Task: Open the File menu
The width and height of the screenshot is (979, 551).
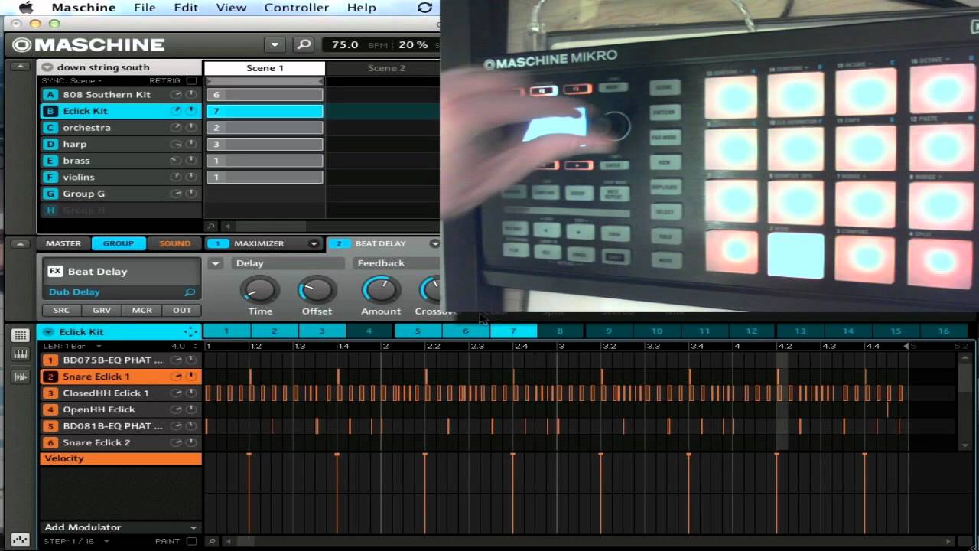Action: [145, 8]
